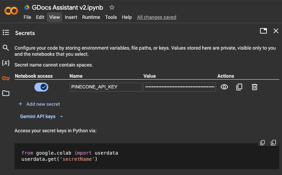282x175 pixels.
Task: Select the Secrets key icon in sidebar
Action: tap(6, 78)
